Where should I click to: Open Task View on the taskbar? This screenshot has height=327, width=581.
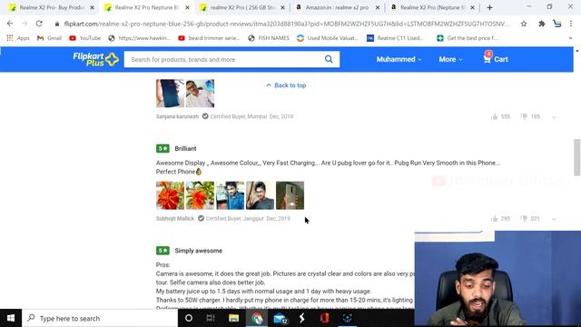tap(211, 318)
